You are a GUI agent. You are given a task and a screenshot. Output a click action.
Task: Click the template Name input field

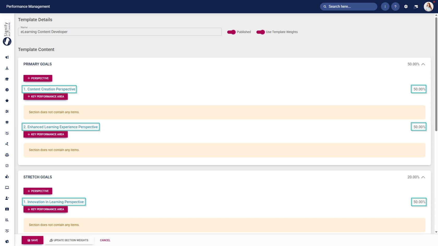pos(120,32)
